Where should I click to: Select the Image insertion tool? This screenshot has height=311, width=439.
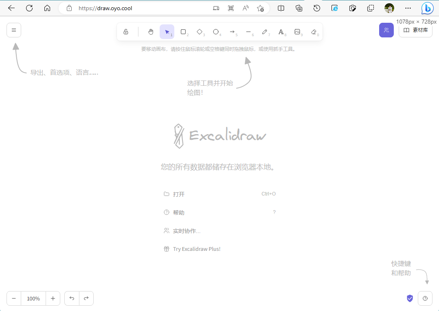pos(298,32)
